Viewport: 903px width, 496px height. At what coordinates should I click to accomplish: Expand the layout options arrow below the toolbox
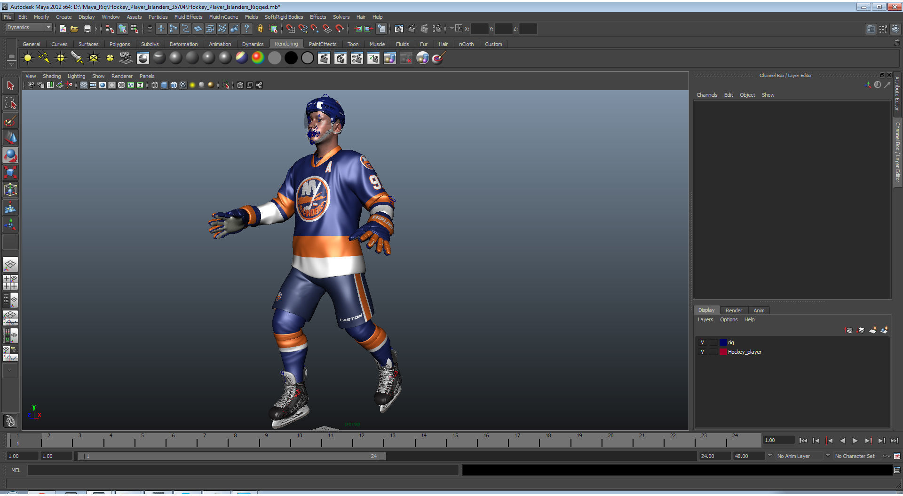click(x=10, y=371)
